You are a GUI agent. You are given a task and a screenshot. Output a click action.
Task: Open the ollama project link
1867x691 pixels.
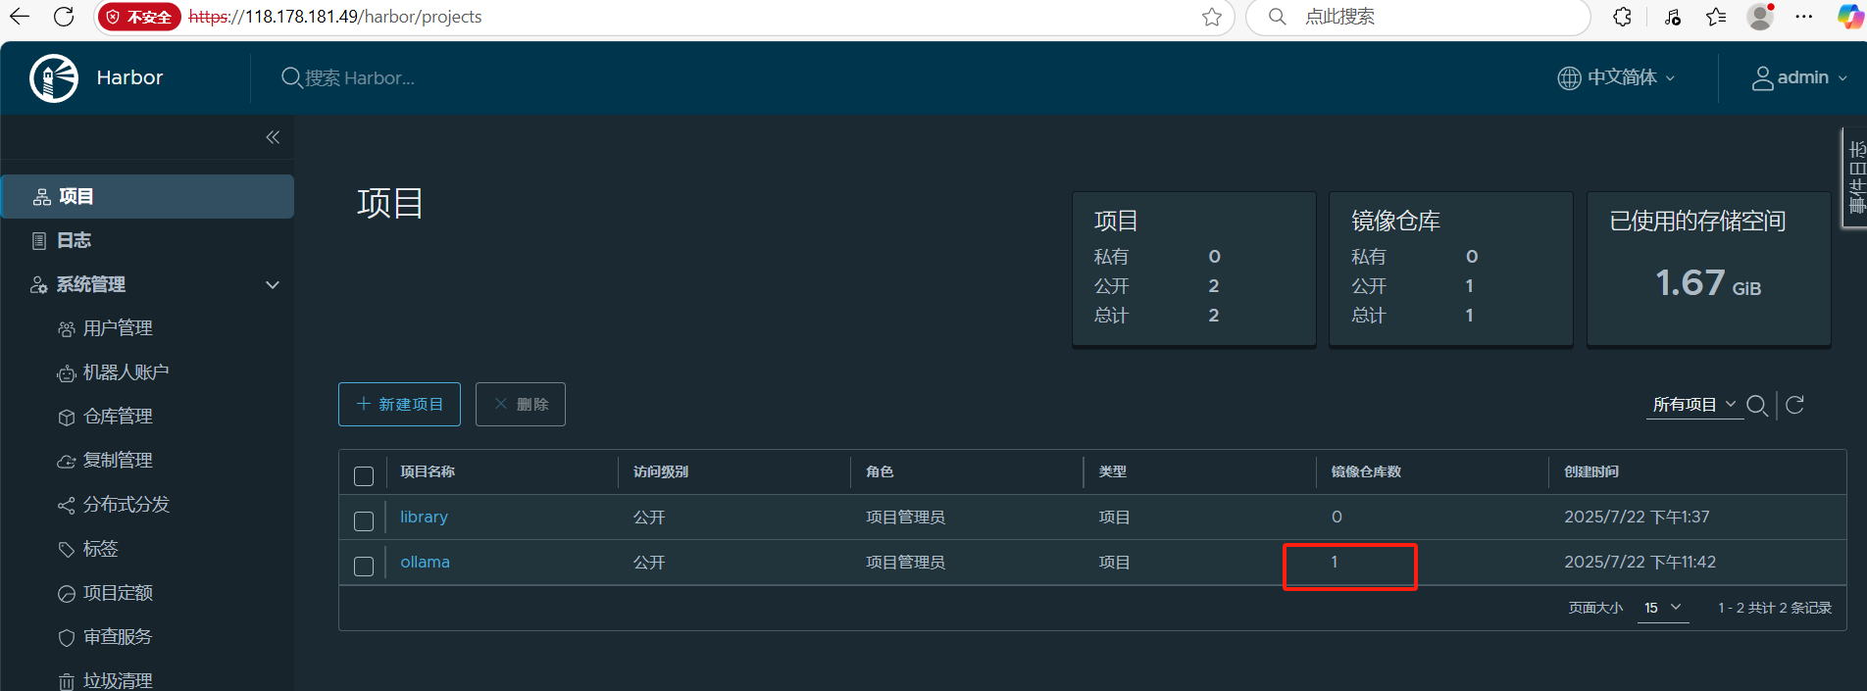(425, 562)
